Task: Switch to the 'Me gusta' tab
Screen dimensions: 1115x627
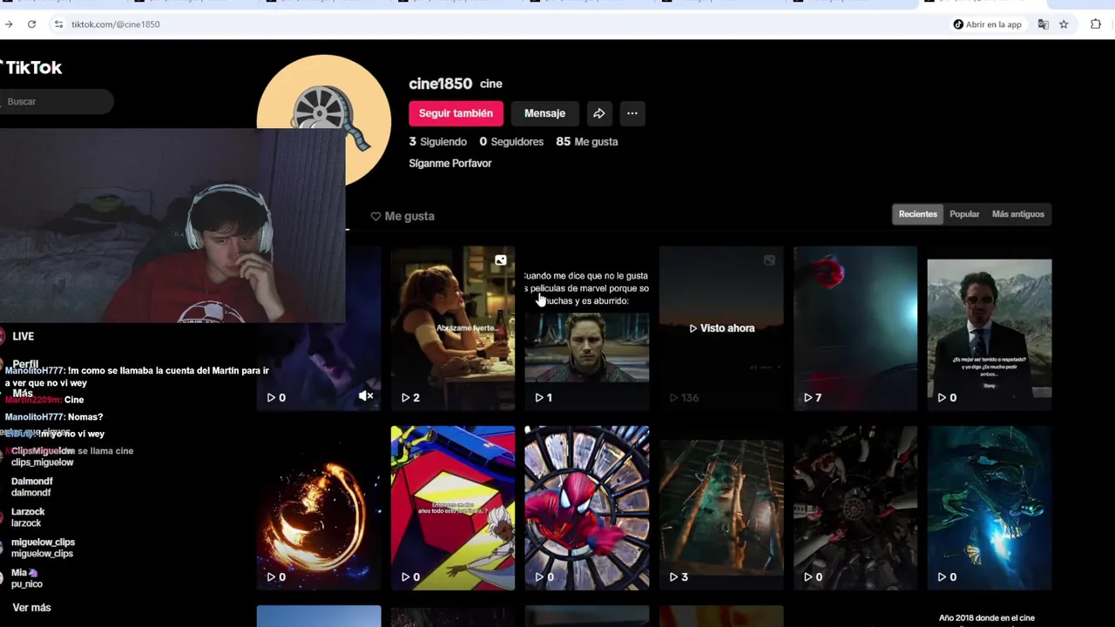Action: 402,216
